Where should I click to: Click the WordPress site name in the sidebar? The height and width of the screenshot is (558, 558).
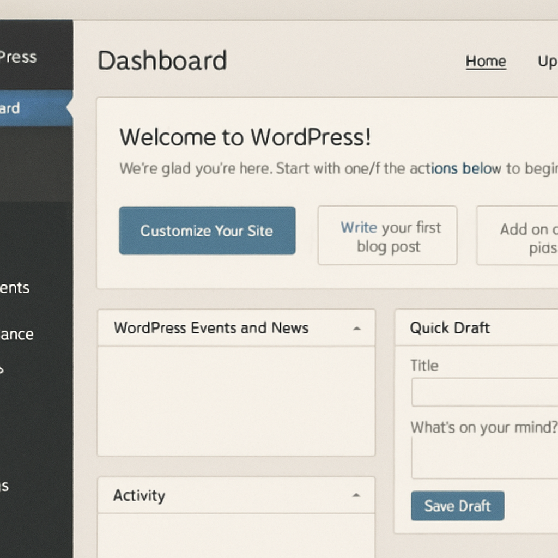(18, 57)
